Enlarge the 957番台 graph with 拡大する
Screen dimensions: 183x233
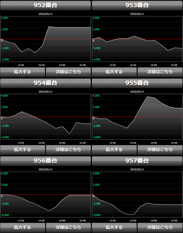114,228
